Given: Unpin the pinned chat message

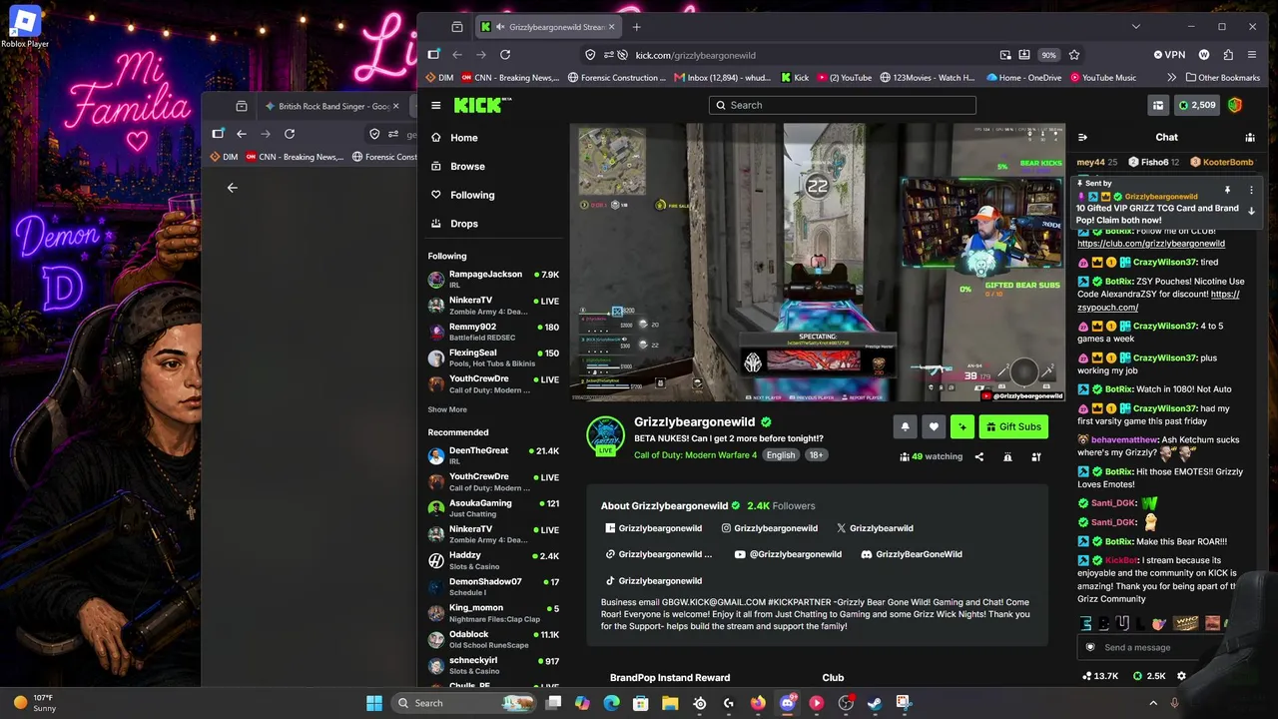Looking at the screenshot, I should [1227, 190].
